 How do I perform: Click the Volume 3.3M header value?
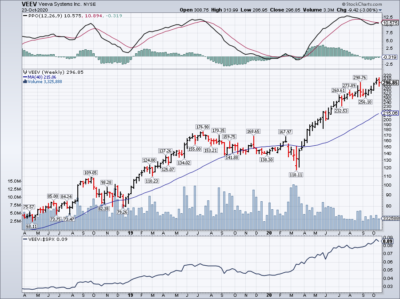coord(318,10)
